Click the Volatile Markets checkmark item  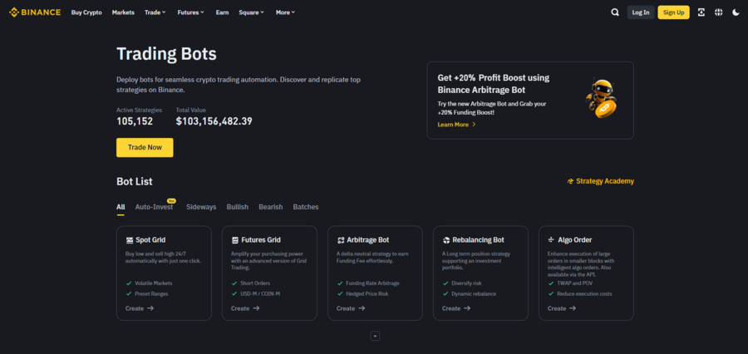pos(149,283)
